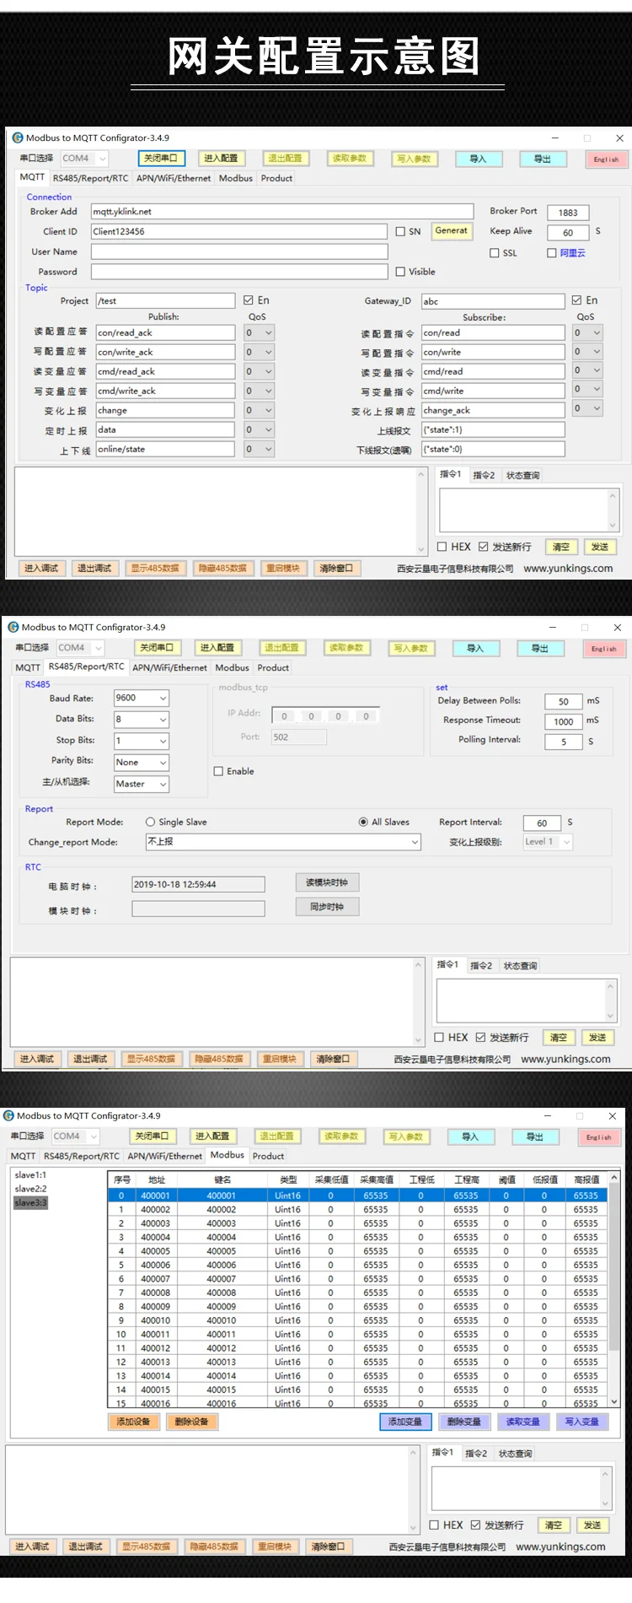Open Product tab in the Modbus-tab window
Viewport: 632px width, 1603px height.
click(x=268, y=1156)
